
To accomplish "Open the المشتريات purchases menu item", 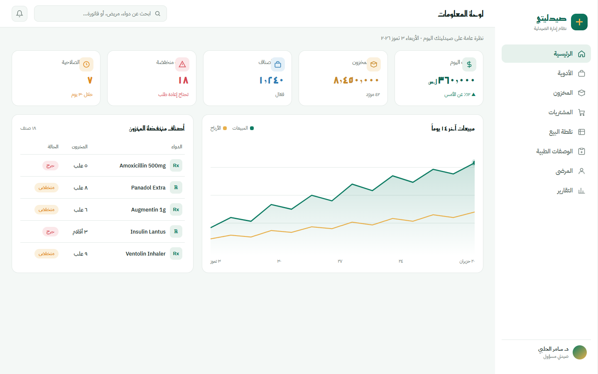I will point(546,112).
